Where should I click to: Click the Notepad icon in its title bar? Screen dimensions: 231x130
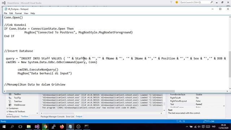[6, 9]
